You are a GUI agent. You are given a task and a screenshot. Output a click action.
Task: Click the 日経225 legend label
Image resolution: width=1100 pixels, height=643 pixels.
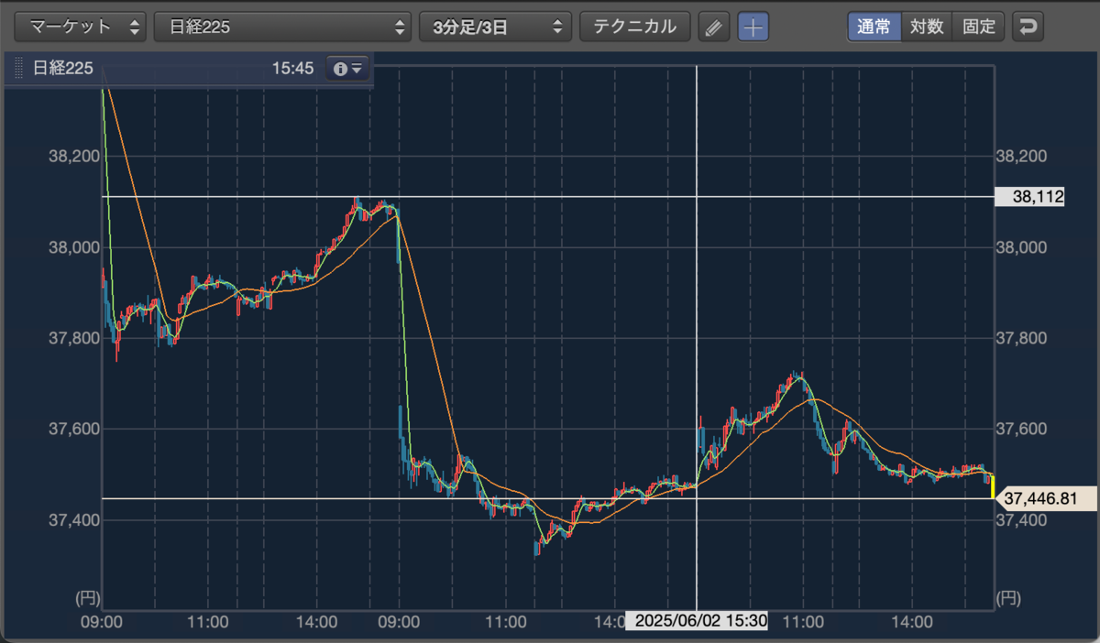click(x=63, y=69)
